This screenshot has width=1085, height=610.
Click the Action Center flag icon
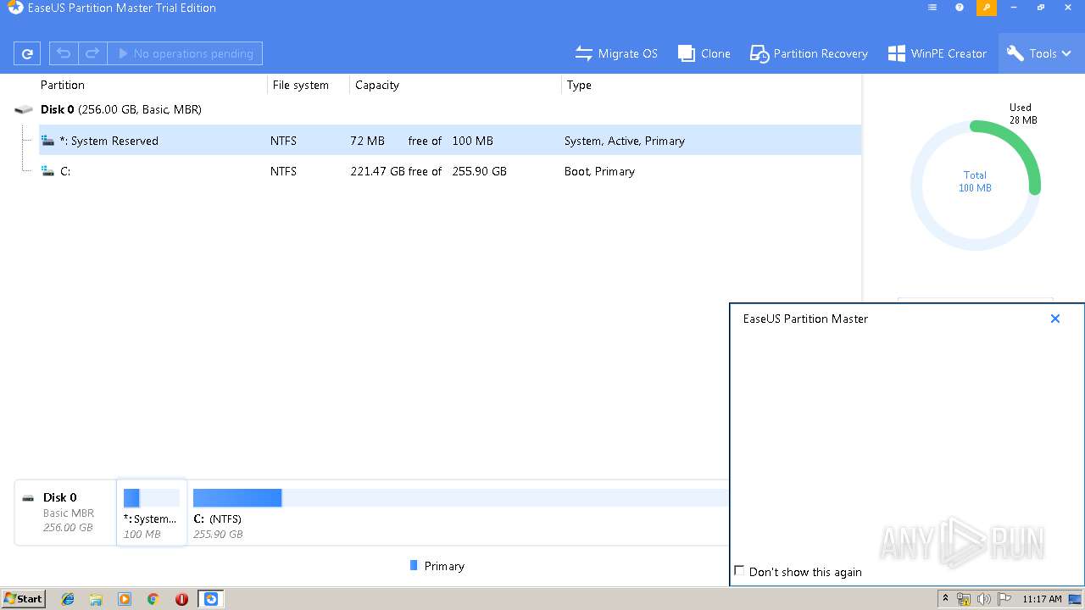(1003, 599)
